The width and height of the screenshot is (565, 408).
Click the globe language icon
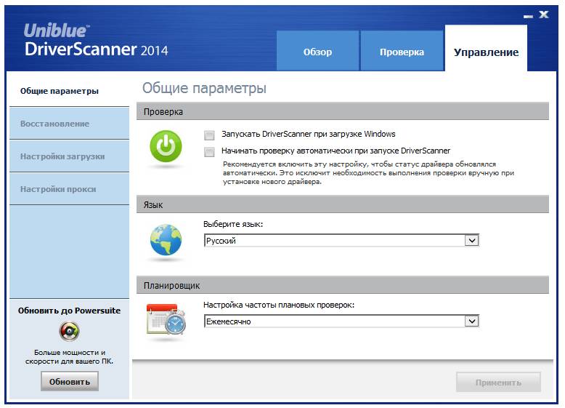click(x=166, y=239)
